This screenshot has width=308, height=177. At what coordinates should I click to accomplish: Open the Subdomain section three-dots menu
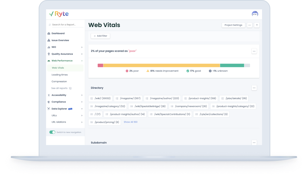[x=254, y=143]
